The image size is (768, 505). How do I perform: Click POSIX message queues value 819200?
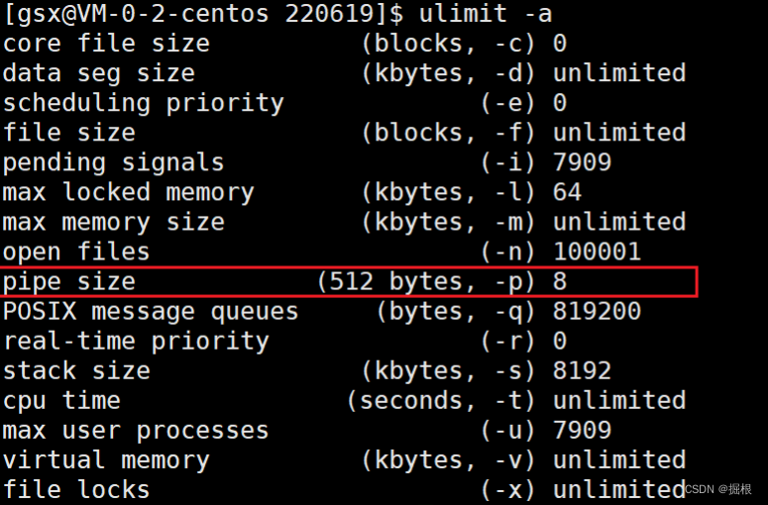(x=597, y=311)
